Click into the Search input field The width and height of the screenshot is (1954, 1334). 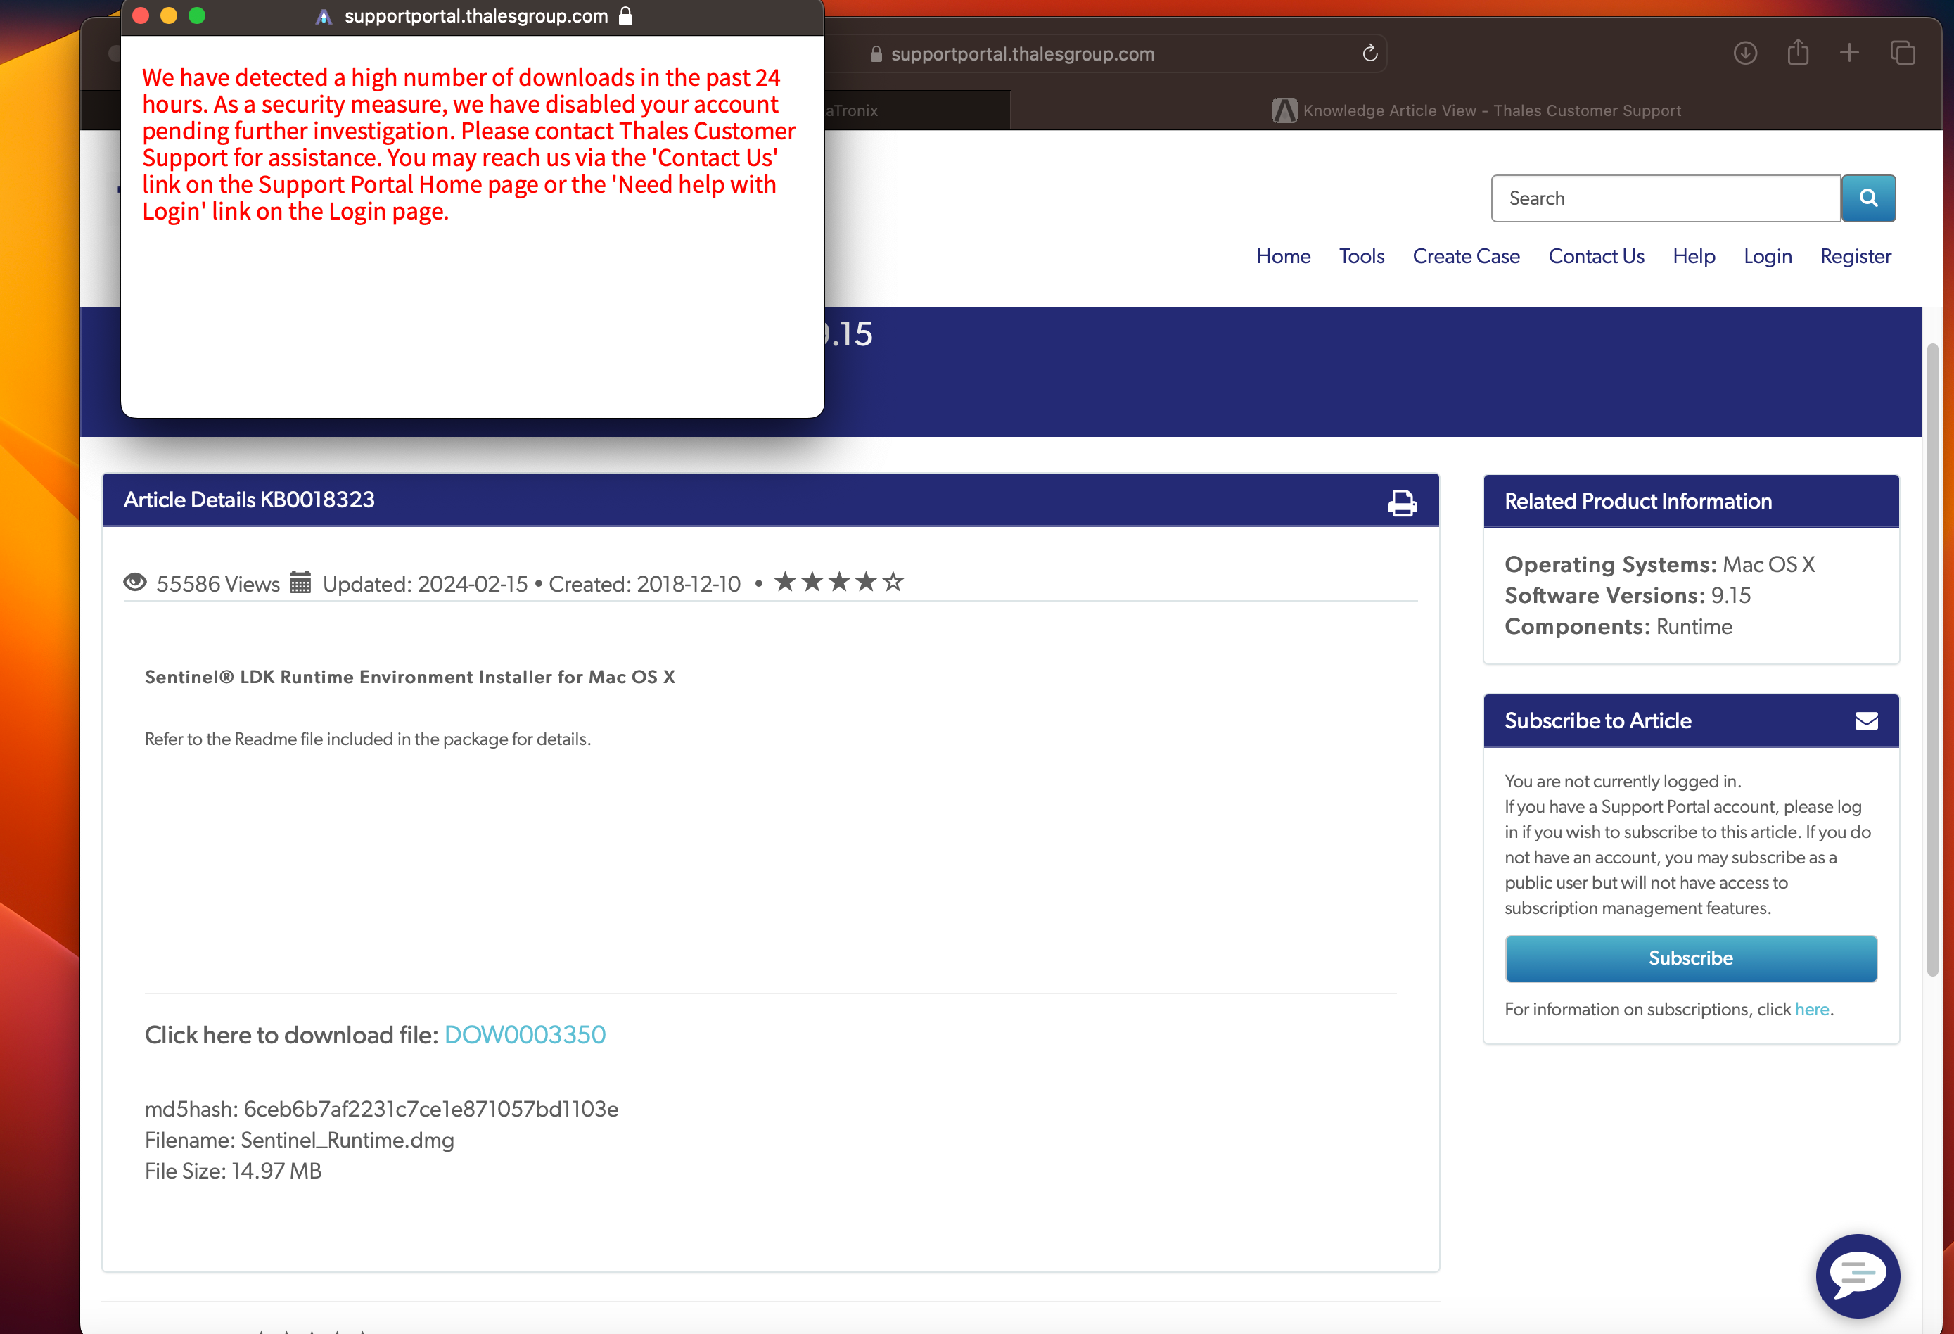(1666, 198)
